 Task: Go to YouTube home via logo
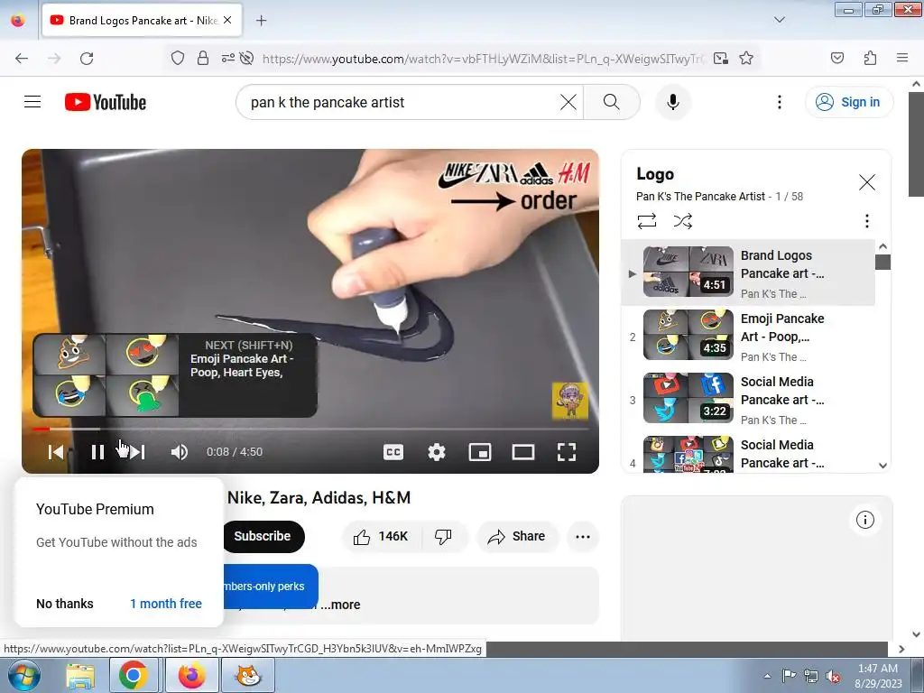106,102
